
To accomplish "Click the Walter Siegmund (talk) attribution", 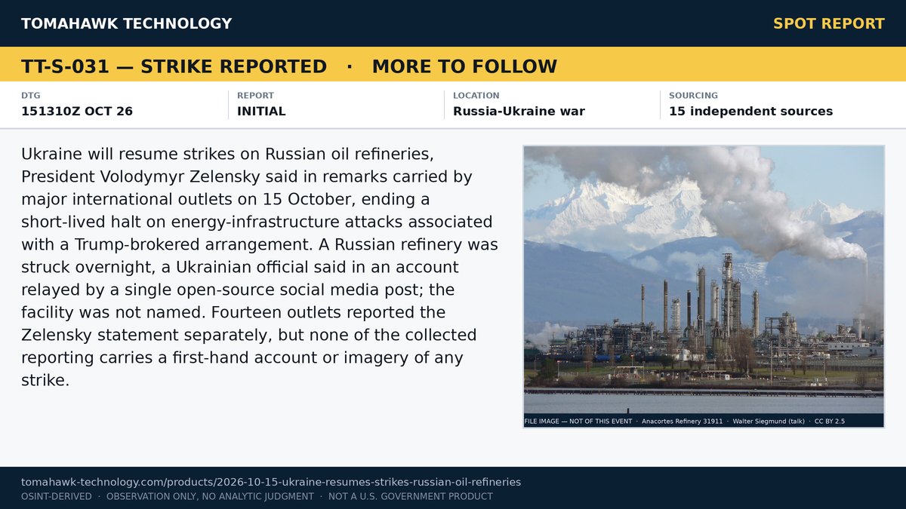I will coord(769,422).
